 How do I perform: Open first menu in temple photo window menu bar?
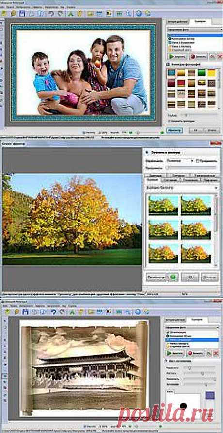coord(5,306)
